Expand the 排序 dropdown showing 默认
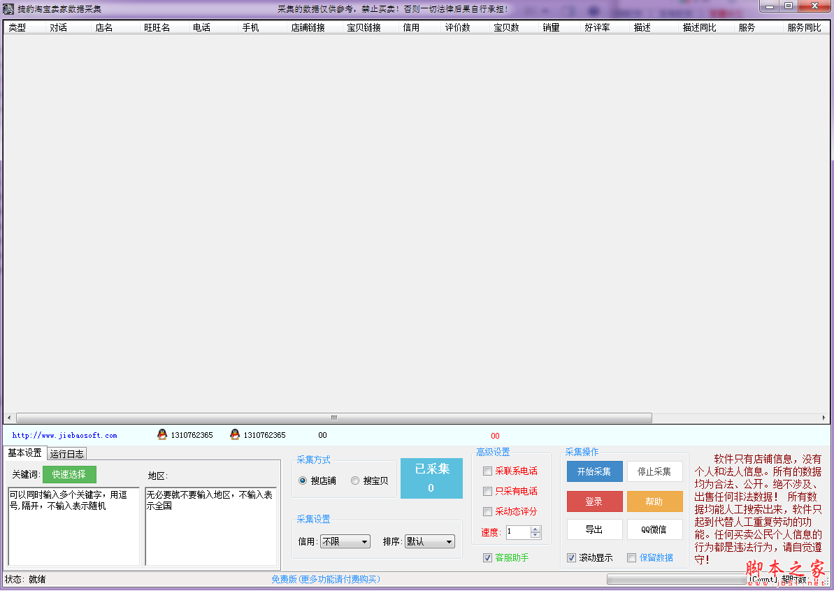The height and width of the screenshot is (591, 834). point(429,541)
